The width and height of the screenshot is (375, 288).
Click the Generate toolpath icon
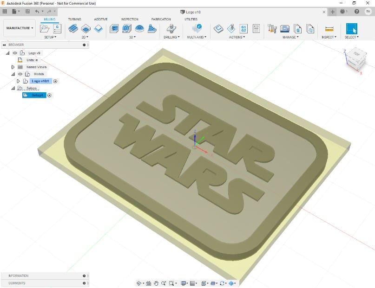[218, 29]
